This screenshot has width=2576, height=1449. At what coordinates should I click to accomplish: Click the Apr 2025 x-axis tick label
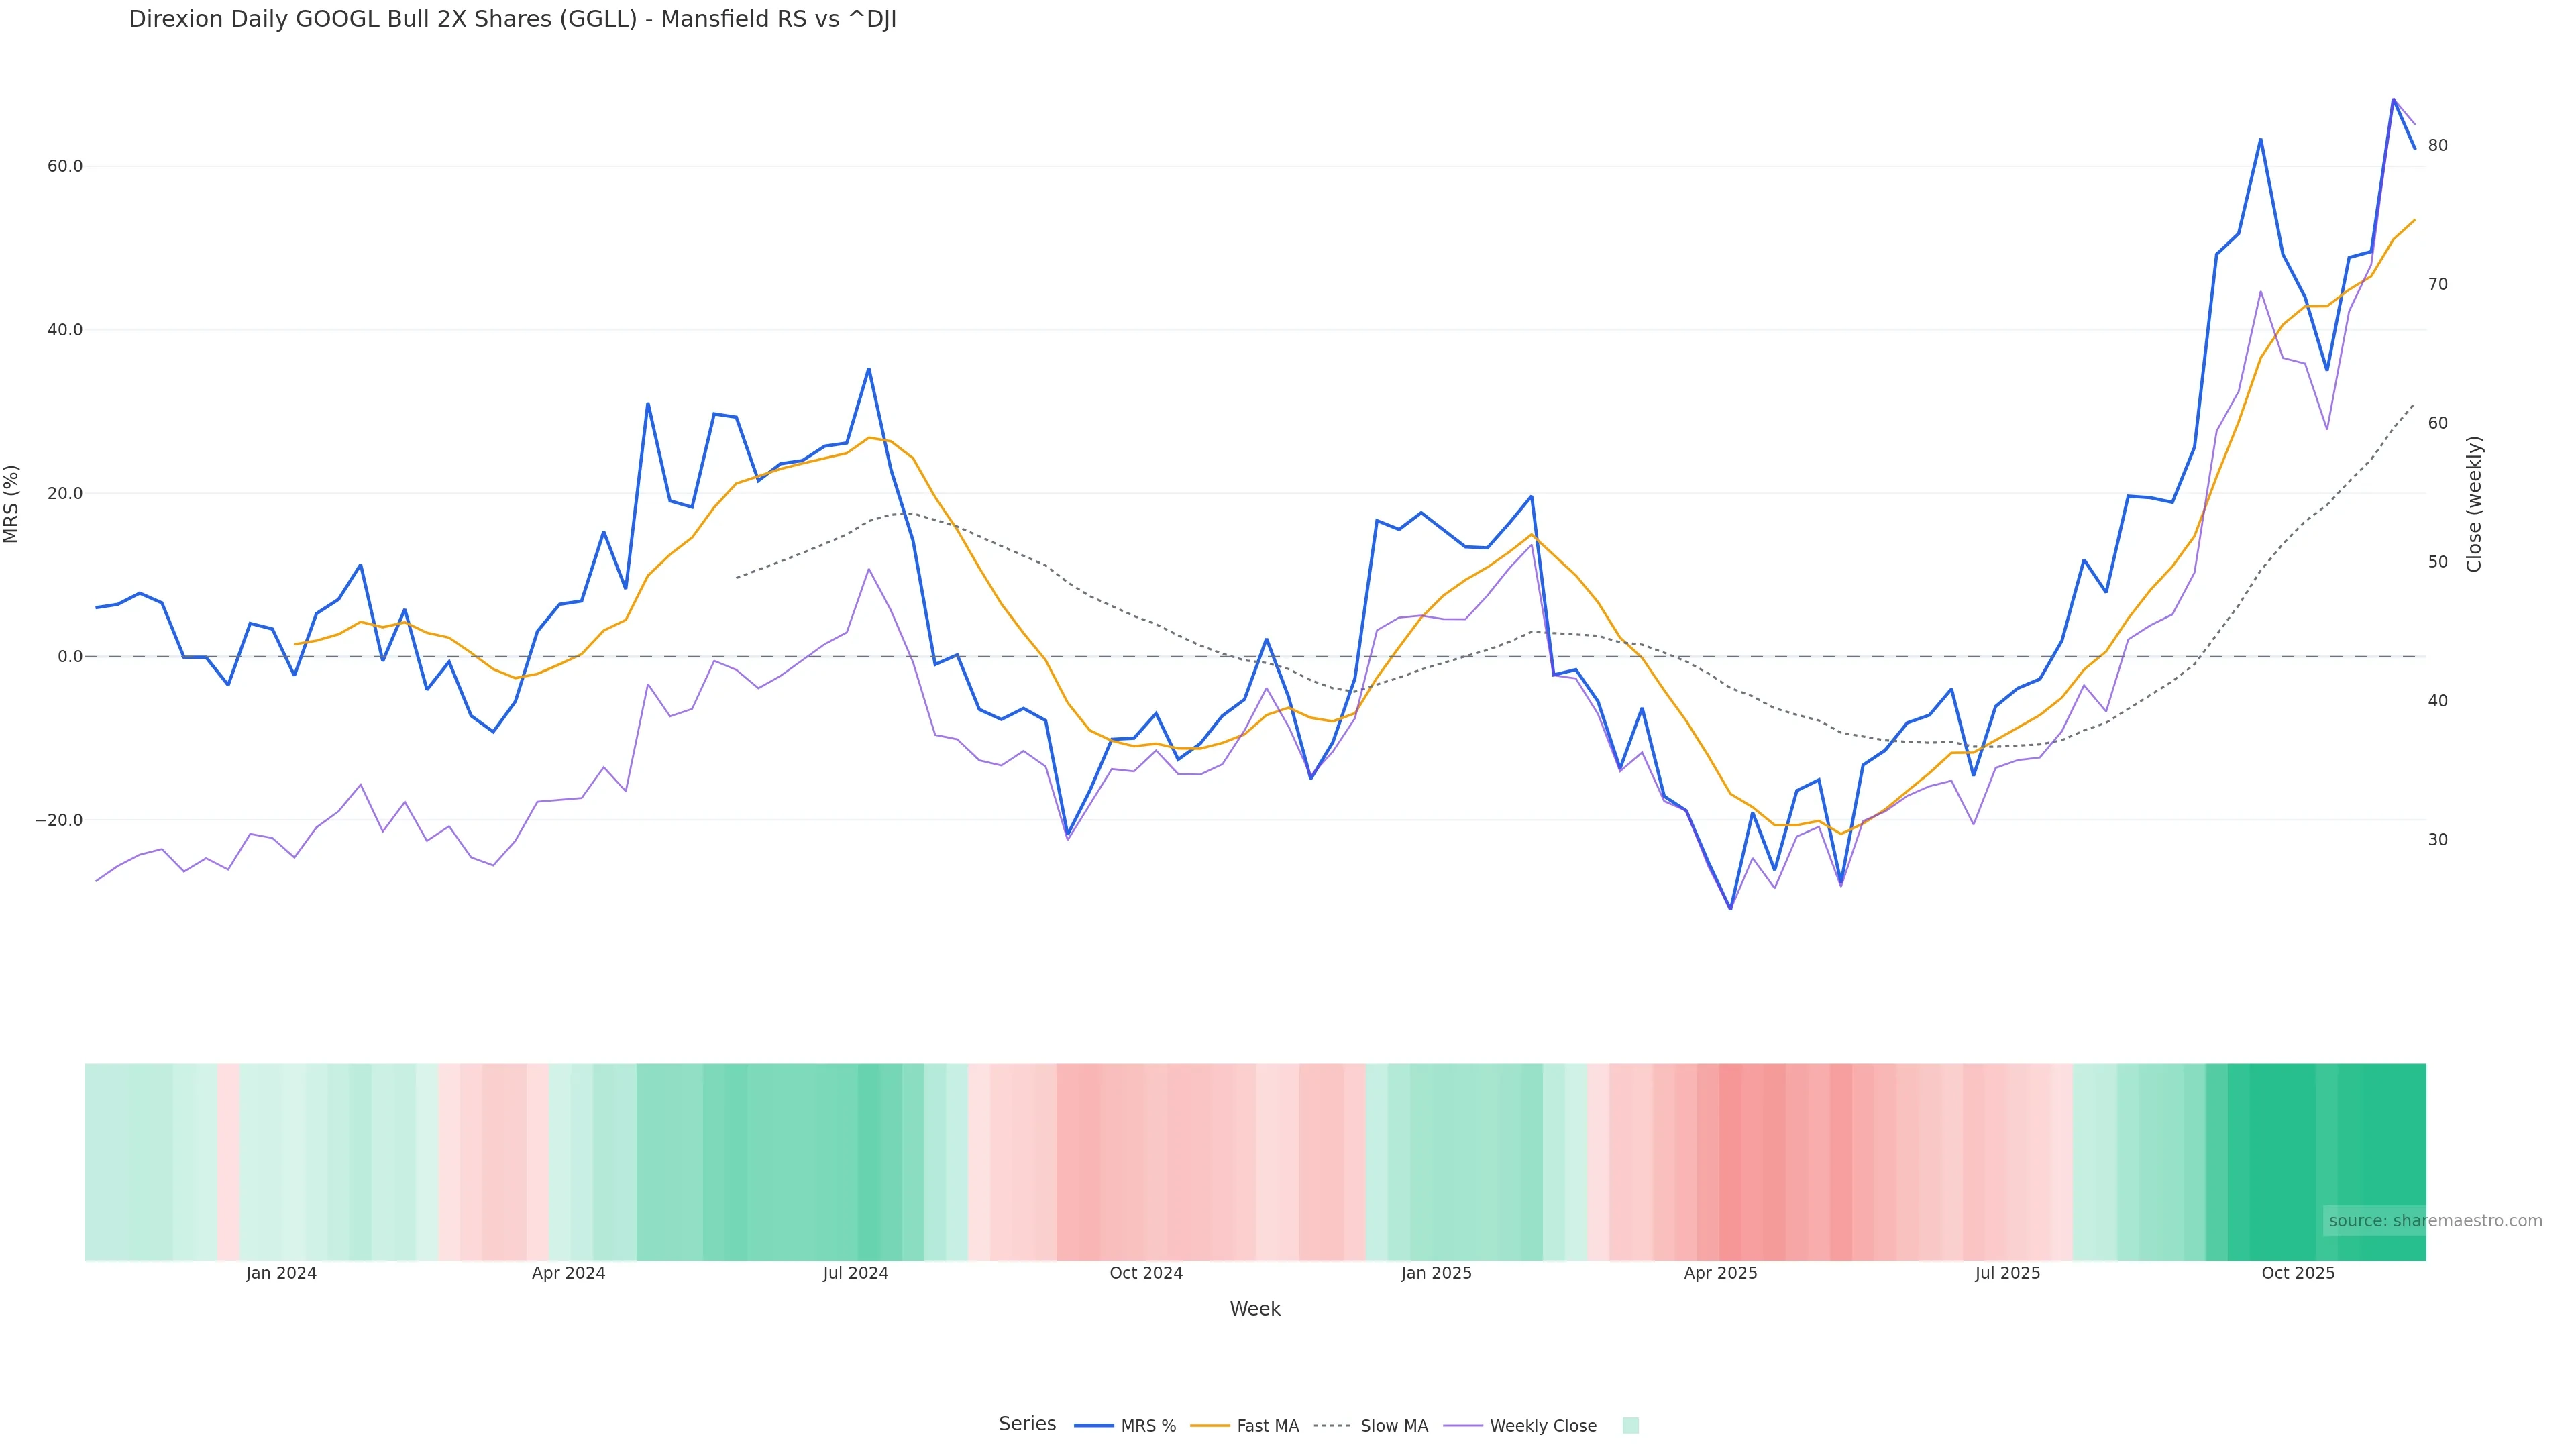pyautogui.click(x=1720, y=1273)
